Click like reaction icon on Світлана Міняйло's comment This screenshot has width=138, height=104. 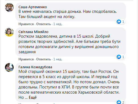pos(119,57)
